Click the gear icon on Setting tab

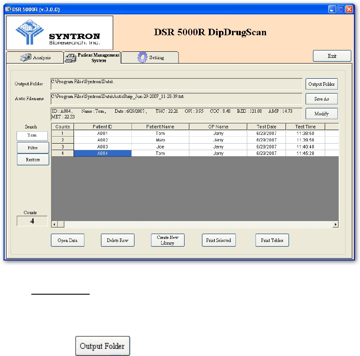tap(142, 57)
